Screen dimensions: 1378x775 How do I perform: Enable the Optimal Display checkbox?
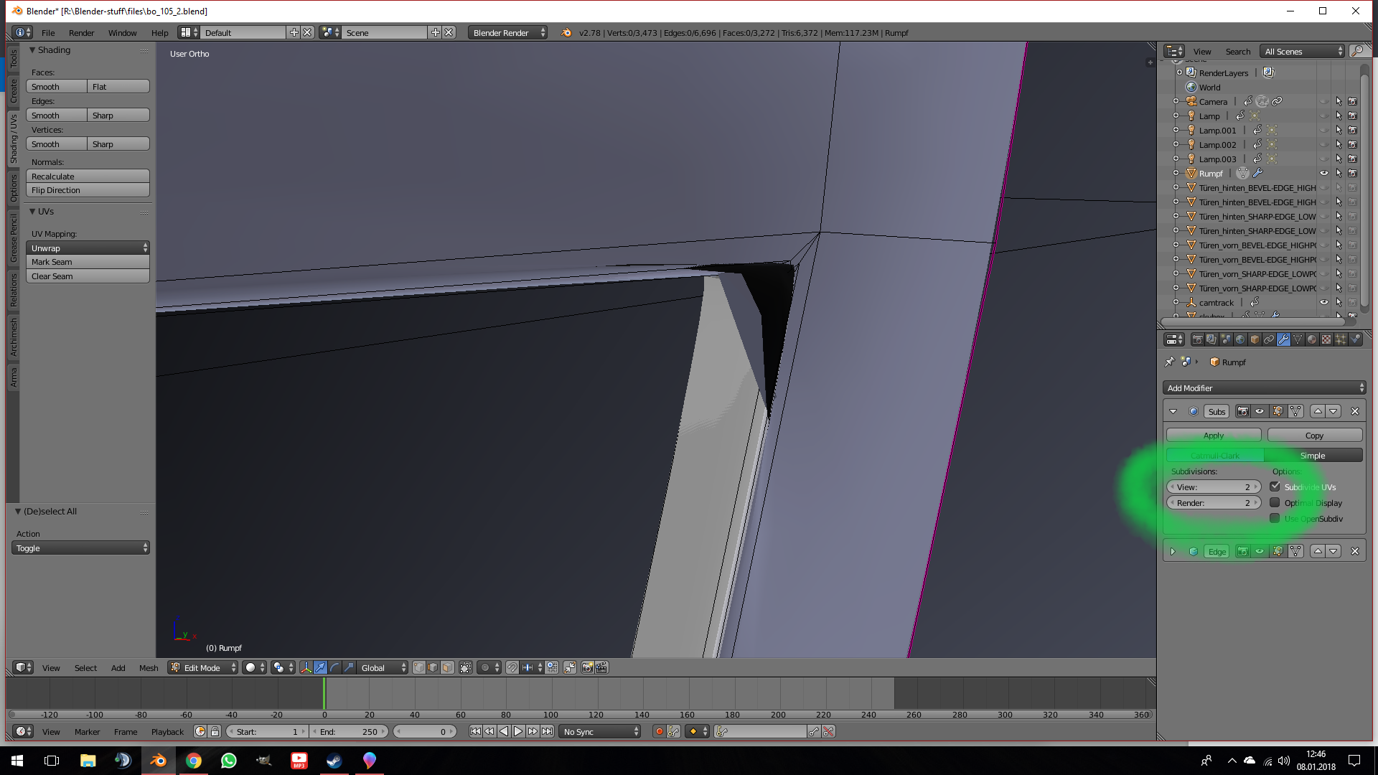1275,503
